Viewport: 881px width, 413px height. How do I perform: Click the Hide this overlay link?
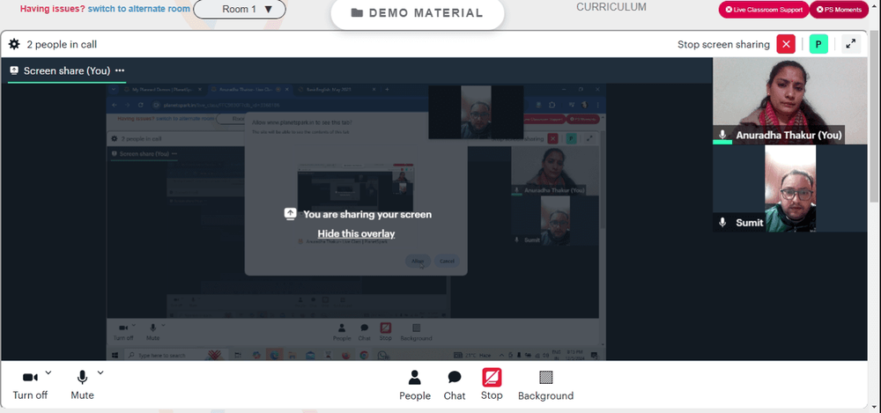tap(356, 233)
